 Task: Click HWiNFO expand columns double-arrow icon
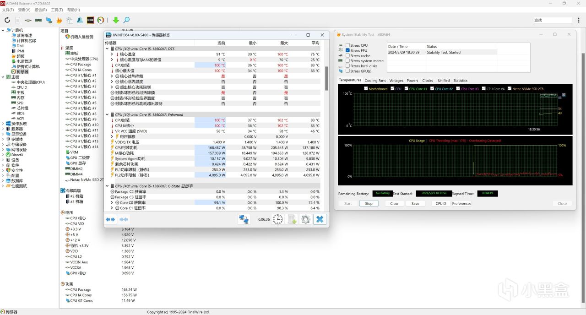[110, 219]
